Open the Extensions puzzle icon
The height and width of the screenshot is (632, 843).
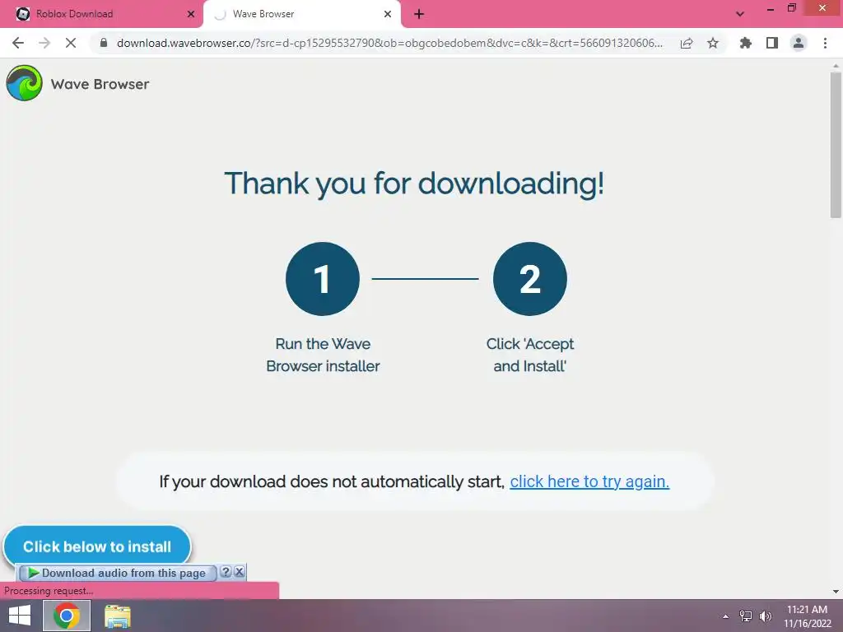click(x=746, y=43)
